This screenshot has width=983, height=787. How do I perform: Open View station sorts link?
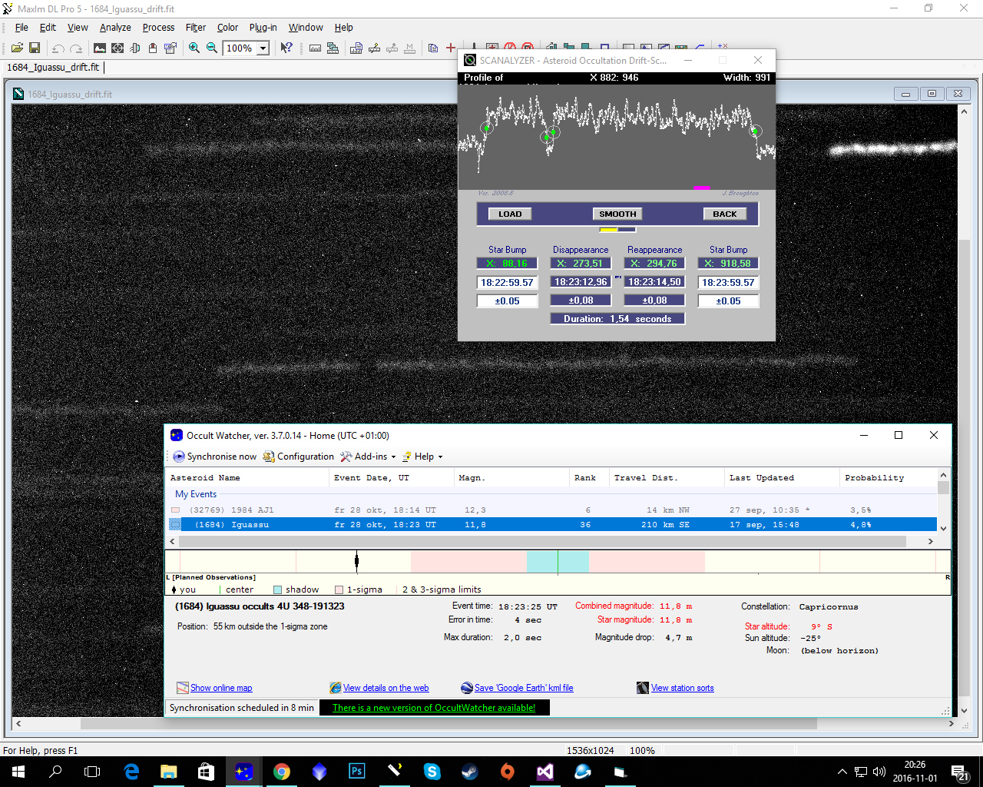(683, 688)
